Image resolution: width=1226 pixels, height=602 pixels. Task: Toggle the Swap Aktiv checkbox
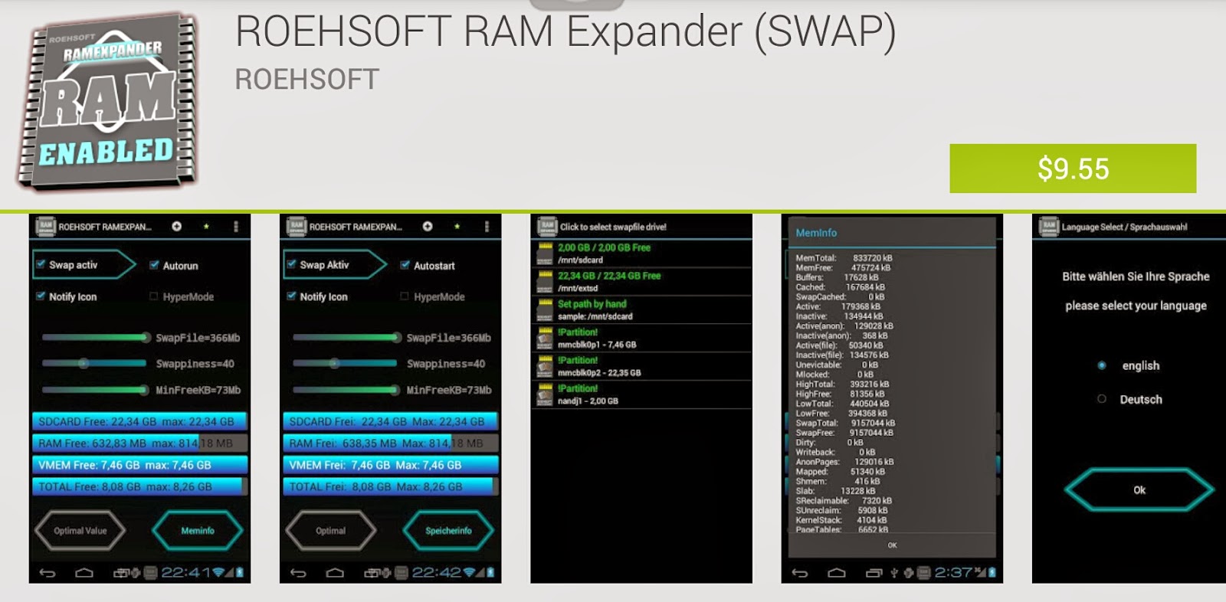291,264
